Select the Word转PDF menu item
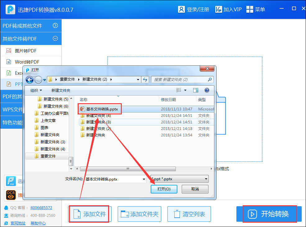The image size is (306, 227). click(x=31, y=62)
